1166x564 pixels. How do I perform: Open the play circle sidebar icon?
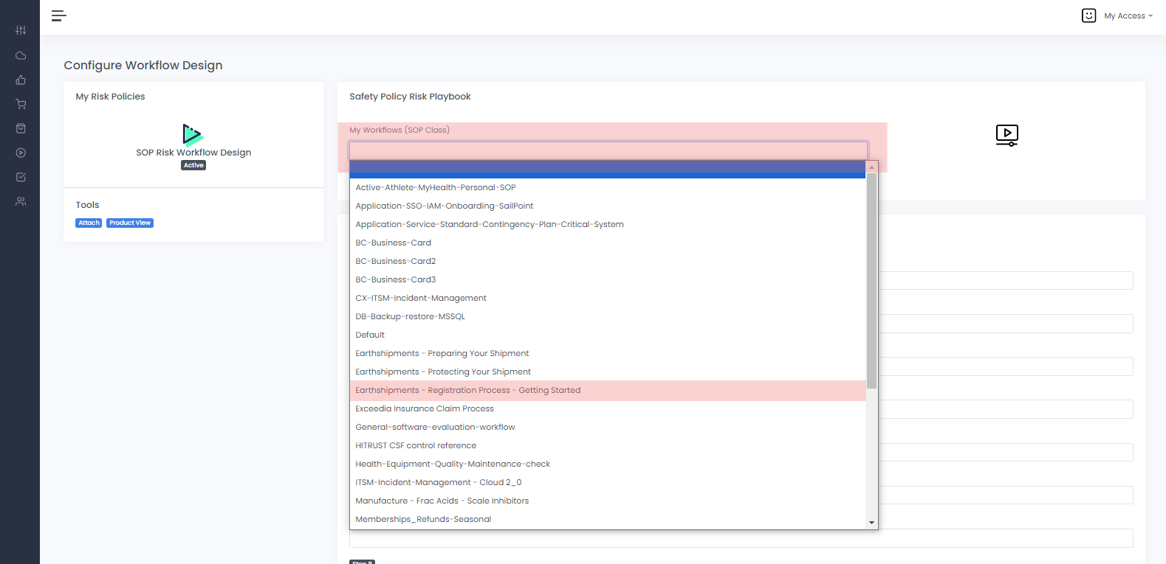tap(21, 153)
